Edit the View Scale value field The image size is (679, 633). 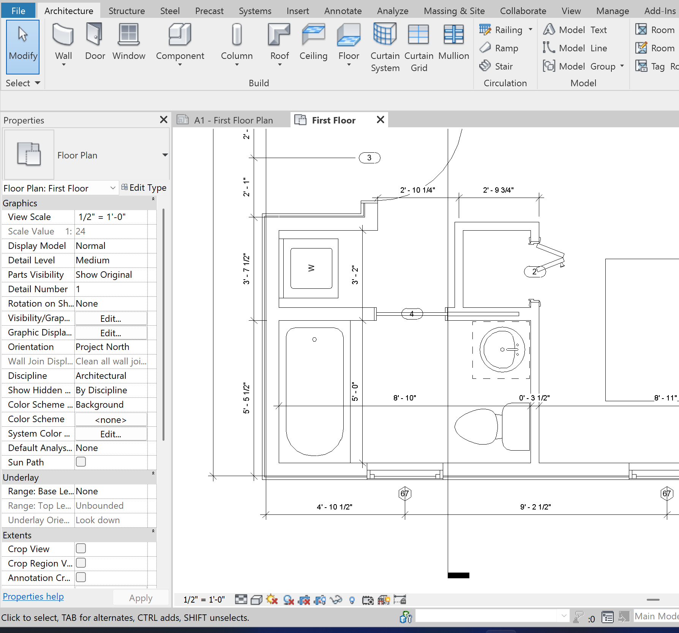111,217
